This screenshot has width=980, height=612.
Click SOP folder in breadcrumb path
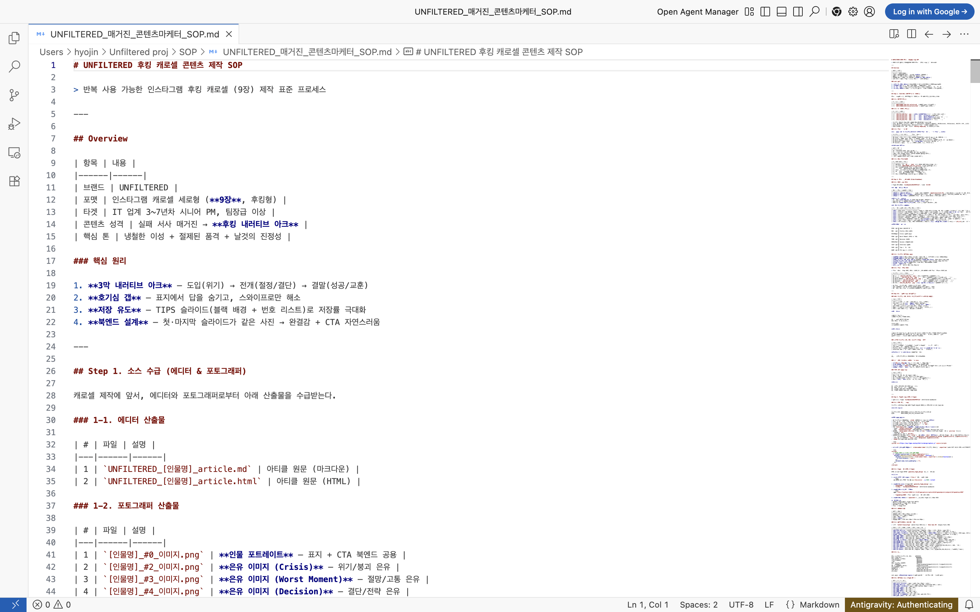187,52
